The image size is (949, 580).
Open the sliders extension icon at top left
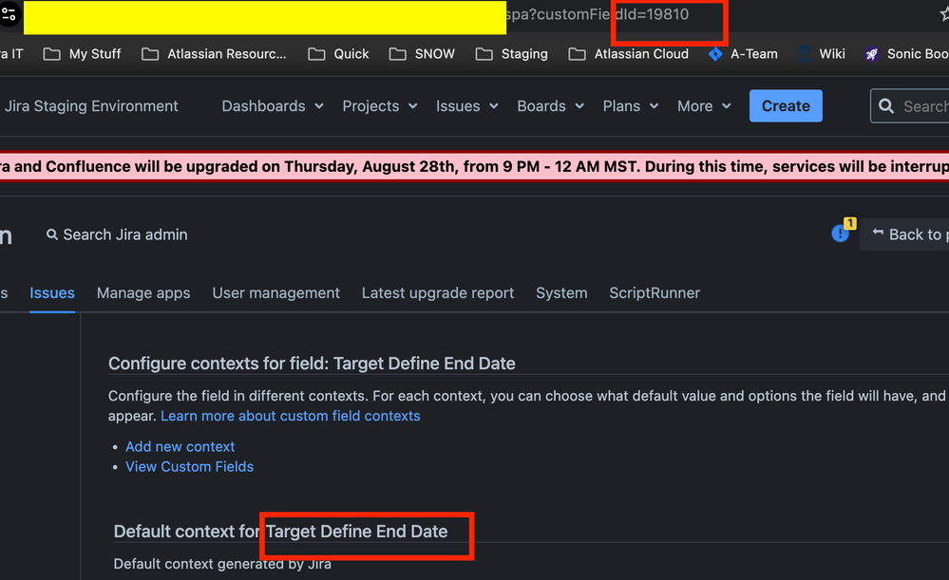click(x=9, y=13)
